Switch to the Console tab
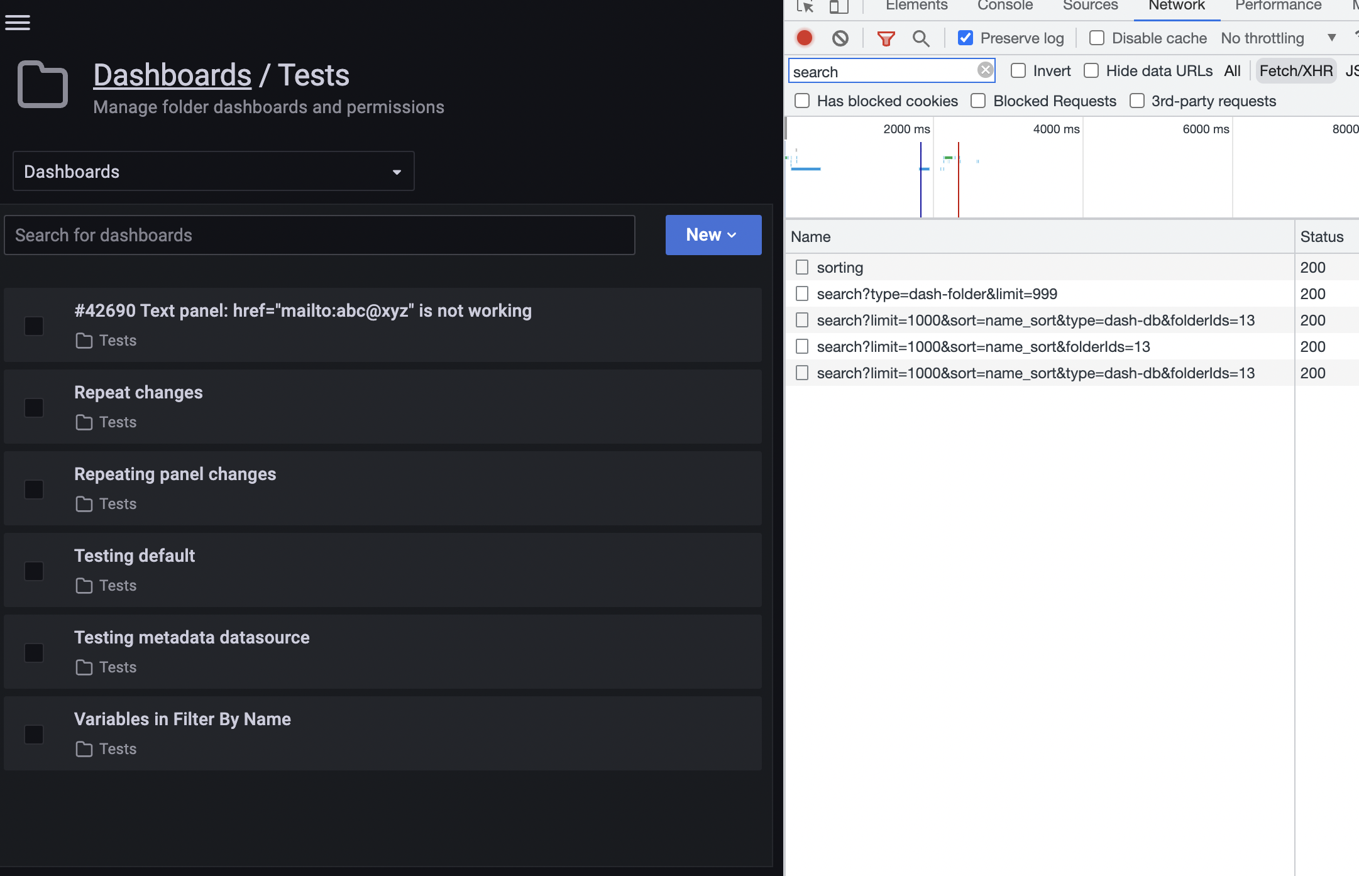This screenshot has width=1359, height=876. pyautogui.click(x=1004, y=5)
